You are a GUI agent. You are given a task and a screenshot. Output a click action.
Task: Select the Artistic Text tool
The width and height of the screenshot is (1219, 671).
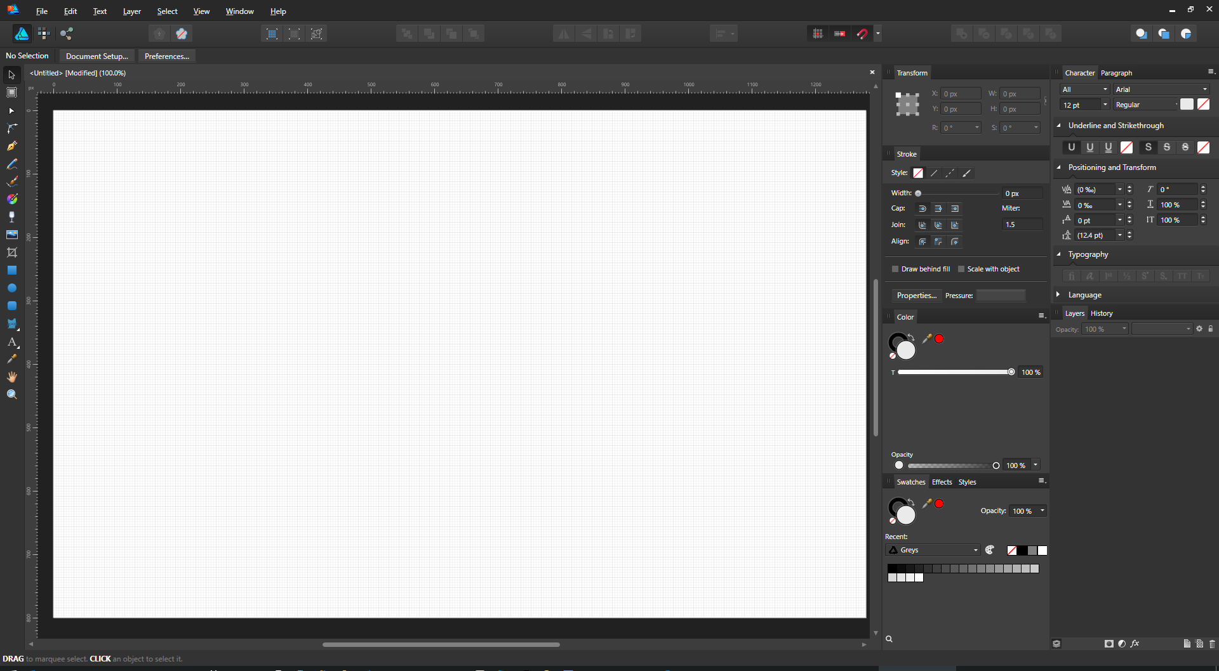11,342
